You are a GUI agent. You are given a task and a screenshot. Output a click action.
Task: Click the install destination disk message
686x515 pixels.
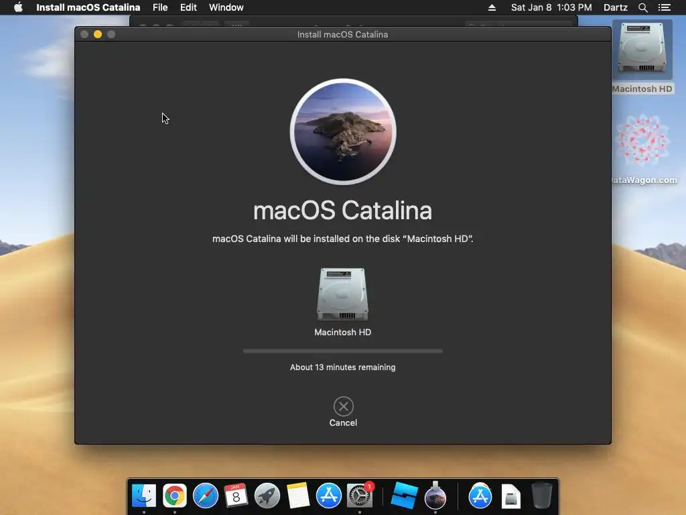(342, 239)
